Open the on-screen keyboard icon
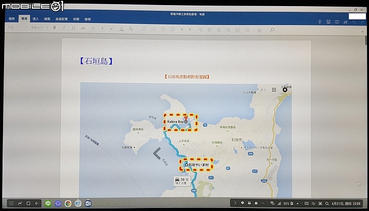The width and height of the screenshot is (369, 211). [306, 203]
